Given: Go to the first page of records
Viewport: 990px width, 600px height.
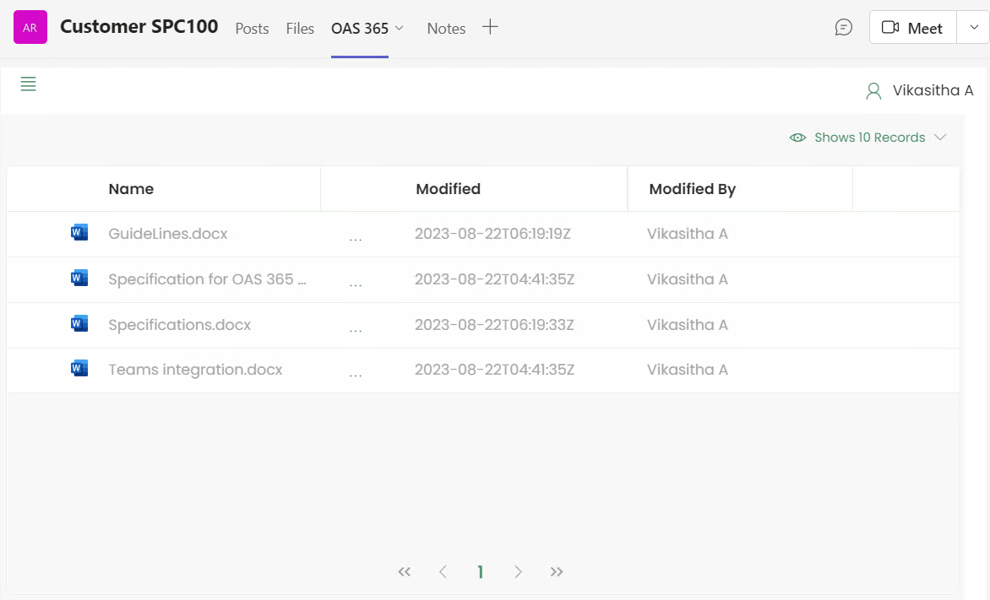Looking at the screenshot, I should tap(404, 572).
